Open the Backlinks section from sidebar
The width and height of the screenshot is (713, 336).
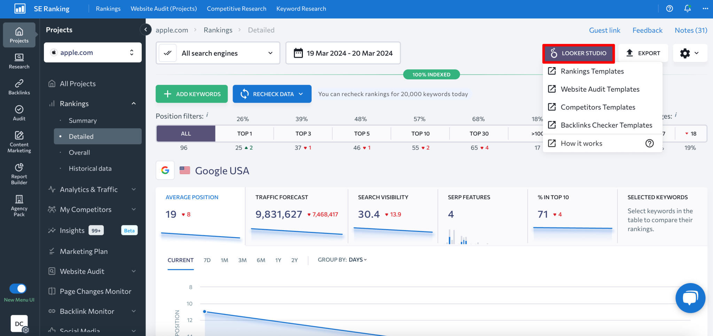19,86
